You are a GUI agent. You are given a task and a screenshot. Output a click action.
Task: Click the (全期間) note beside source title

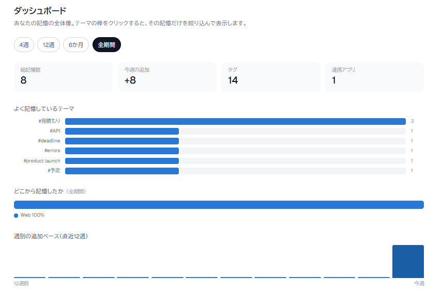coord(76,191)
